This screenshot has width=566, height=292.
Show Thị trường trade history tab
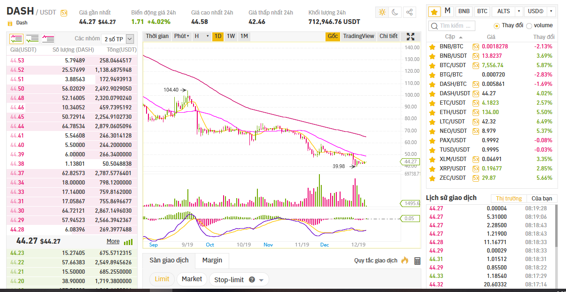[509, 199]
